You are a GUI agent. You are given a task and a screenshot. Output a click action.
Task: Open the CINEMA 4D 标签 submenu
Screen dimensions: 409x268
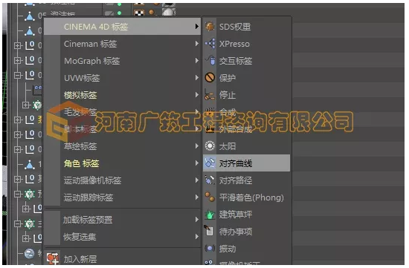[122, 27]
